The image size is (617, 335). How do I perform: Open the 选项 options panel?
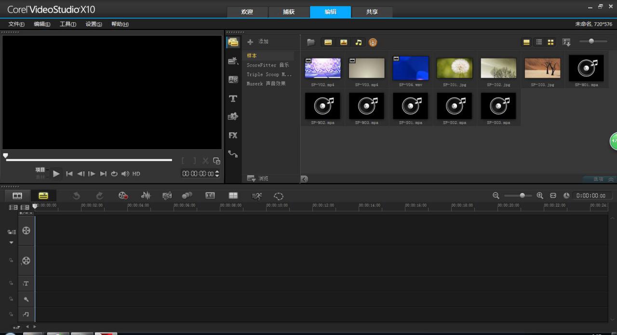[x=598, y=179]
